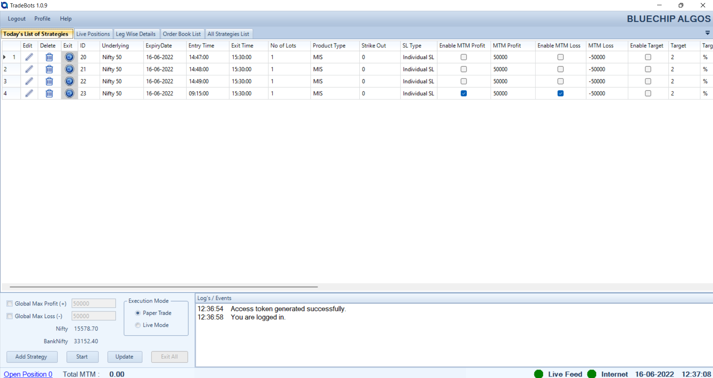Screen dimensions: 713x378
Task: Switch to Live Positions tab
Action: tap(93, 34)
